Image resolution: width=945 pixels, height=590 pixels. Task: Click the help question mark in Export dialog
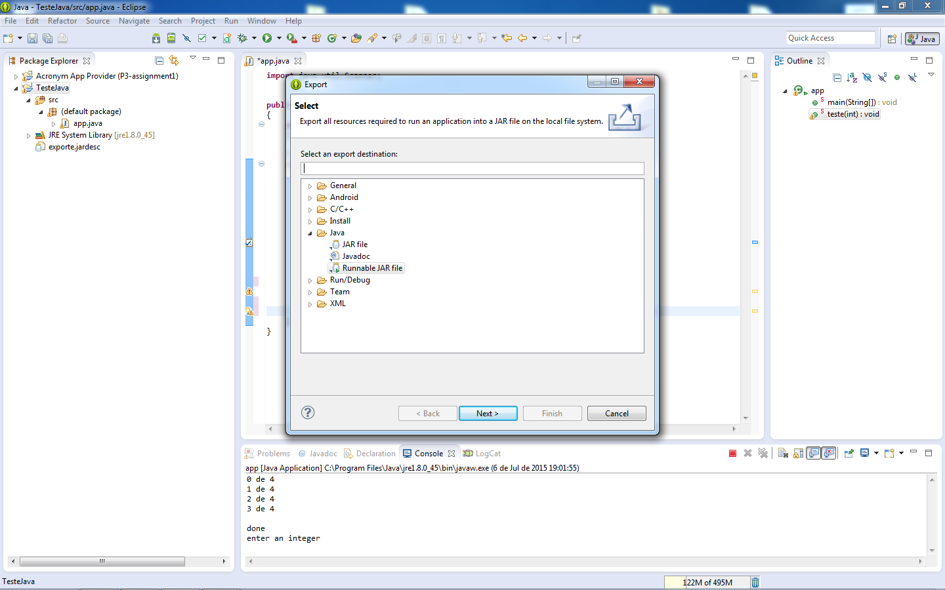tap(308, 412)
